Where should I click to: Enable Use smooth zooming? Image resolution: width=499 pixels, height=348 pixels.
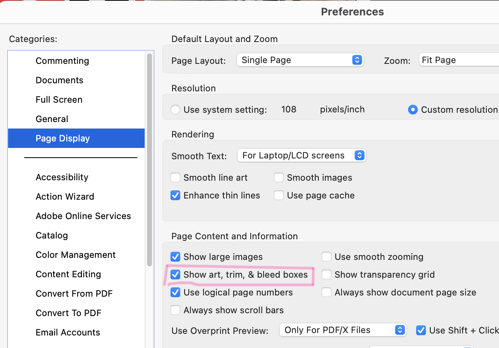[326, 257]
